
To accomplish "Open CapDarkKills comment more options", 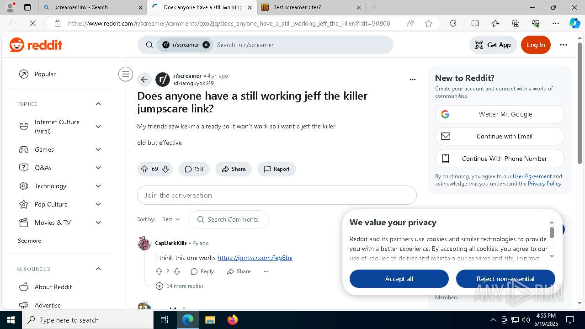I will point(266,271).
